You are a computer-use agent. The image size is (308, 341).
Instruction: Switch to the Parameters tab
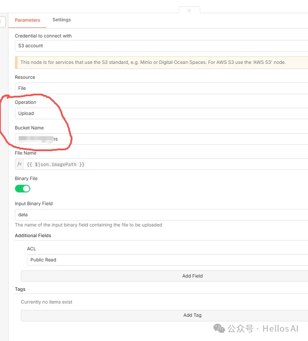click(27, 20)
